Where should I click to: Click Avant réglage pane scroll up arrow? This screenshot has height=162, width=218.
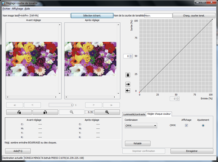tap(59, 24)
